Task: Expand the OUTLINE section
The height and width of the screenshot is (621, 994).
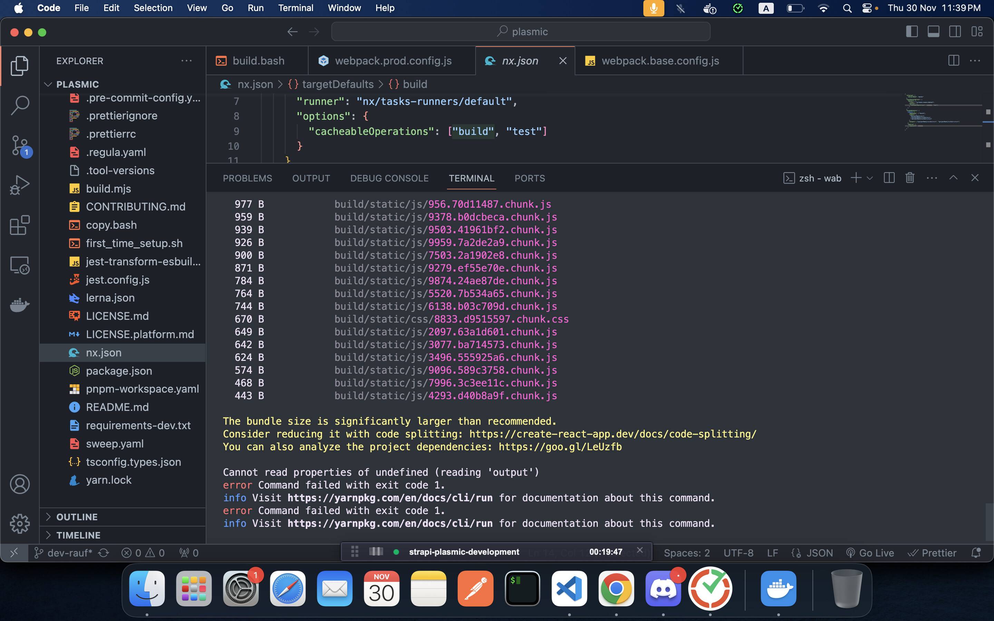Action: pyautogui.click(x=77, y=517)
